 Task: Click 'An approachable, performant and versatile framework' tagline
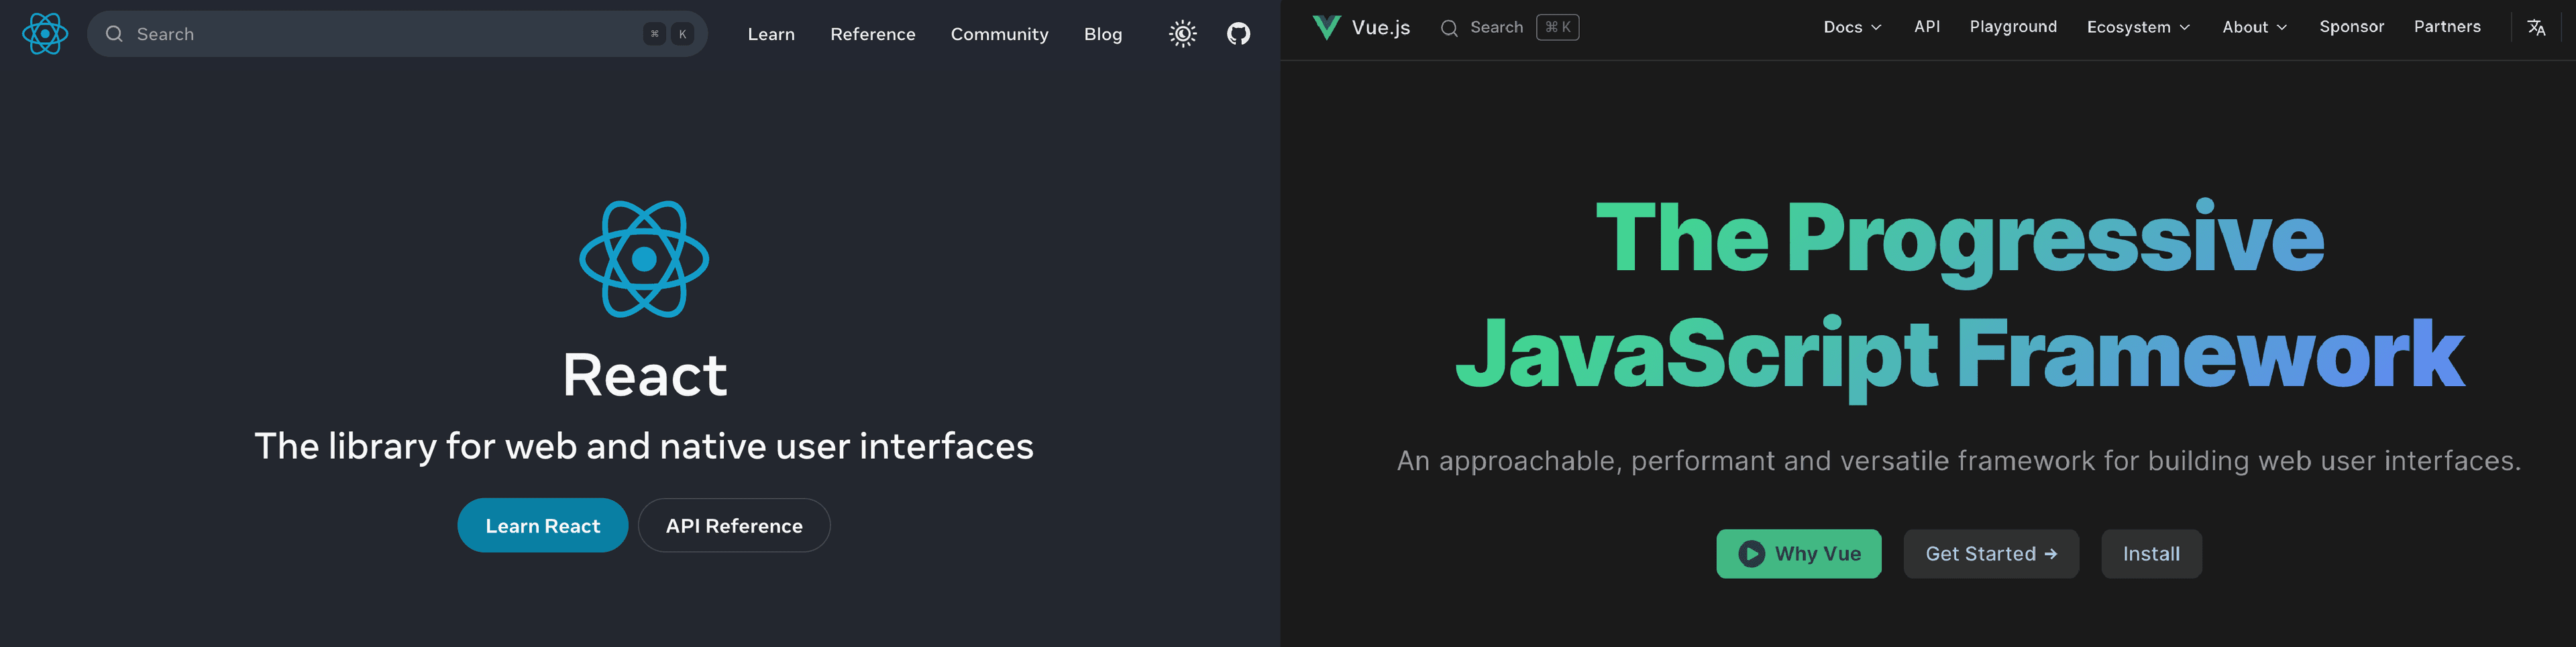[x=1959, y=460]
